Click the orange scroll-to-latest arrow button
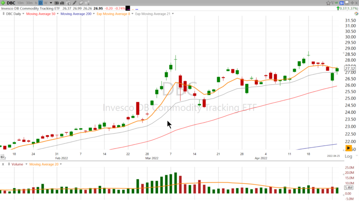 click(349, 148)
